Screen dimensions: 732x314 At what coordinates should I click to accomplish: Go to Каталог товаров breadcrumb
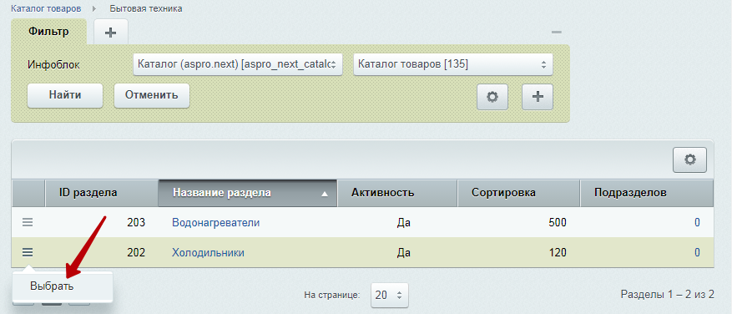[46, 8]
